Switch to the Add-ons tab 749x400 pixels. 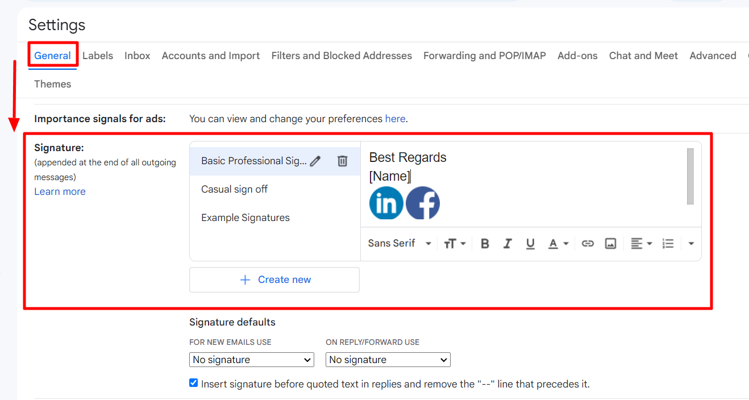[x=577, y=56]
